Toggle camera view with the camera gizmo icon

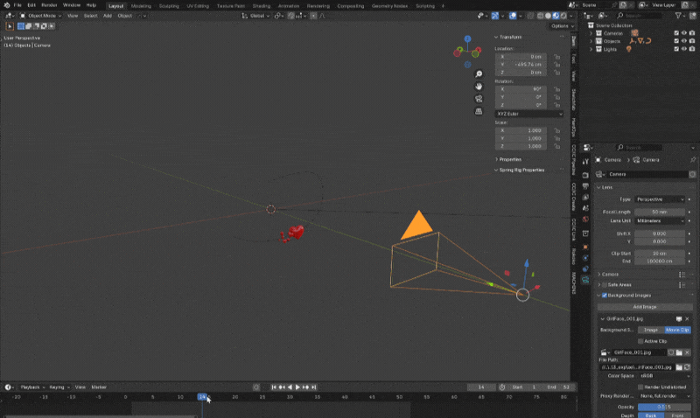[479, 99]
